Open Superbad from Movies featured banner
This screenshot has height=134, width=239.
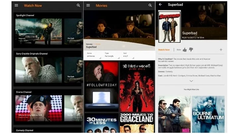[x=119, y=31]
